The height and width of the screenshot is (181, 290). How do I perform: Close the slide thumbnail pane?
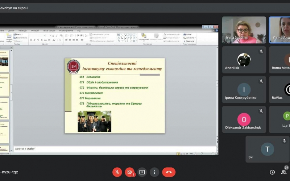pyautogui.click(x=11, y=48)
